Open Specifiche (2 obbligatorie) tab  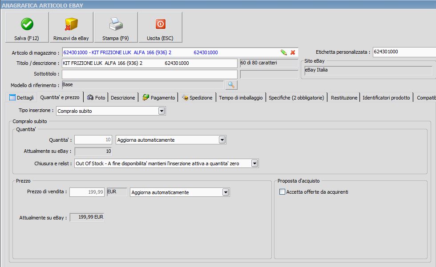296,98
